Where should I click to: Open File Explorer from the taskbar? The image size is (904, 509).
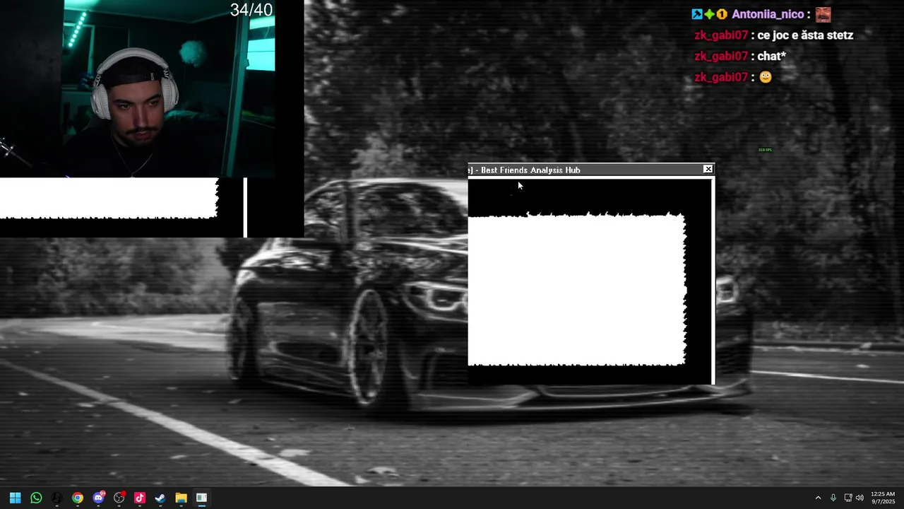(181, 498)
